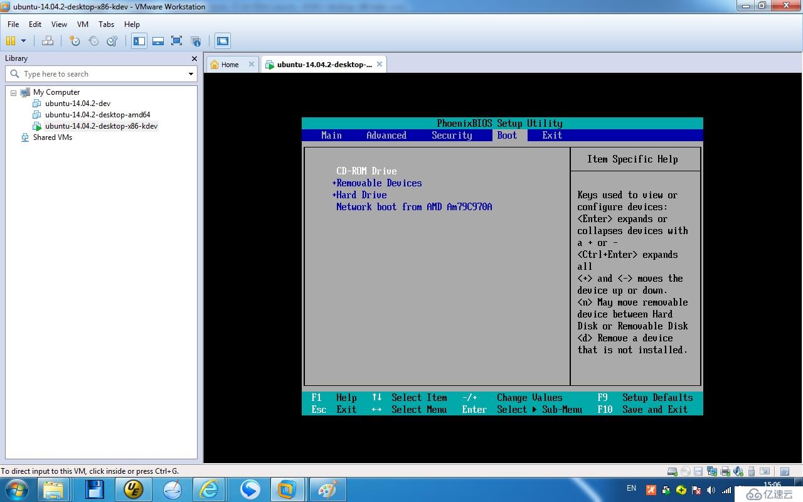Collapse the My Computer tree node
The image size is (803, 502).
pyautogui.click(x=13, y=93)
